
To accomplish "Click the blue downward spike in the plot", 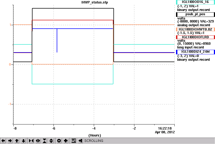I will point(57,40).
